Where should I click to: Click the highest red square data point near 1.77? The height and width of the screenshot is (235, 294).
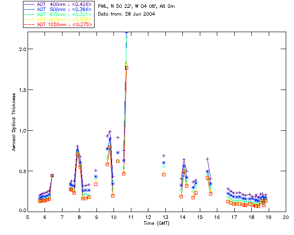(126, 67)
